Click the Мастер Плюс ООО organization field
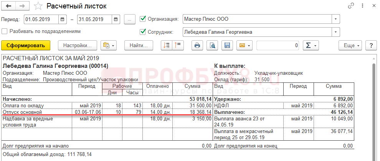 257,19
